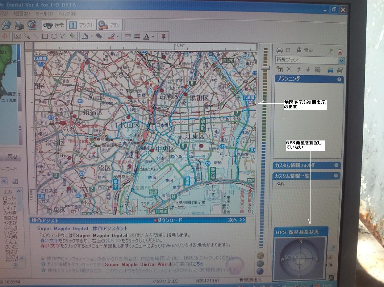
Task: Open the ヘルプ(H) menu
Action: point(67,14)
